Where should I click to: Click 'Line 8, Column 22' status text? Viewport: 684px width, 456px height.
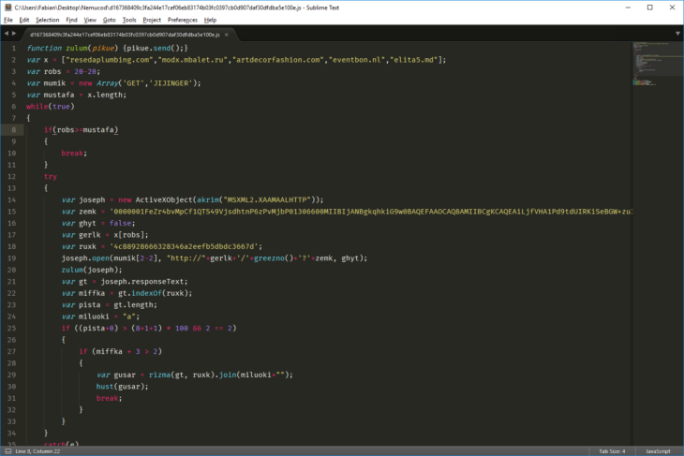[37, 451]
